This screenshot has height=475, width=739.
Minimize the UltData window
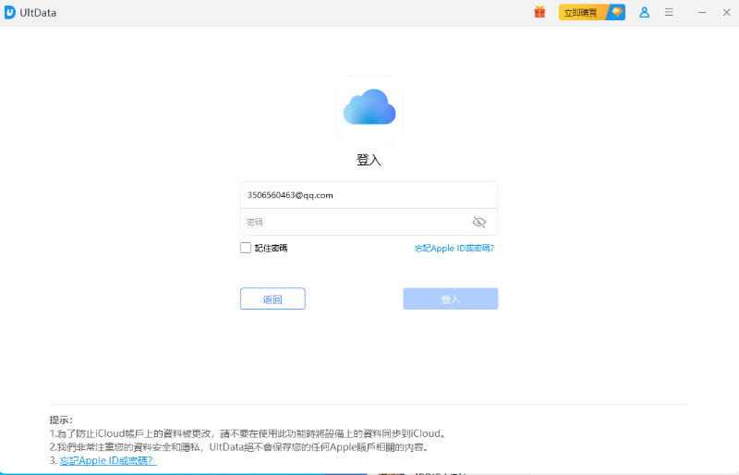(x=702, y=12)
